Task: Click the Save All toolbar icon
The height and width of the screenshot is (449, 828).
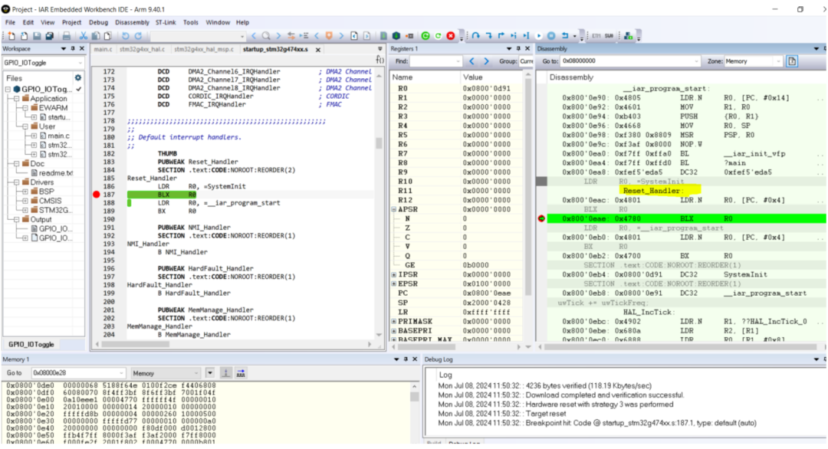Action: coord(50,36)
